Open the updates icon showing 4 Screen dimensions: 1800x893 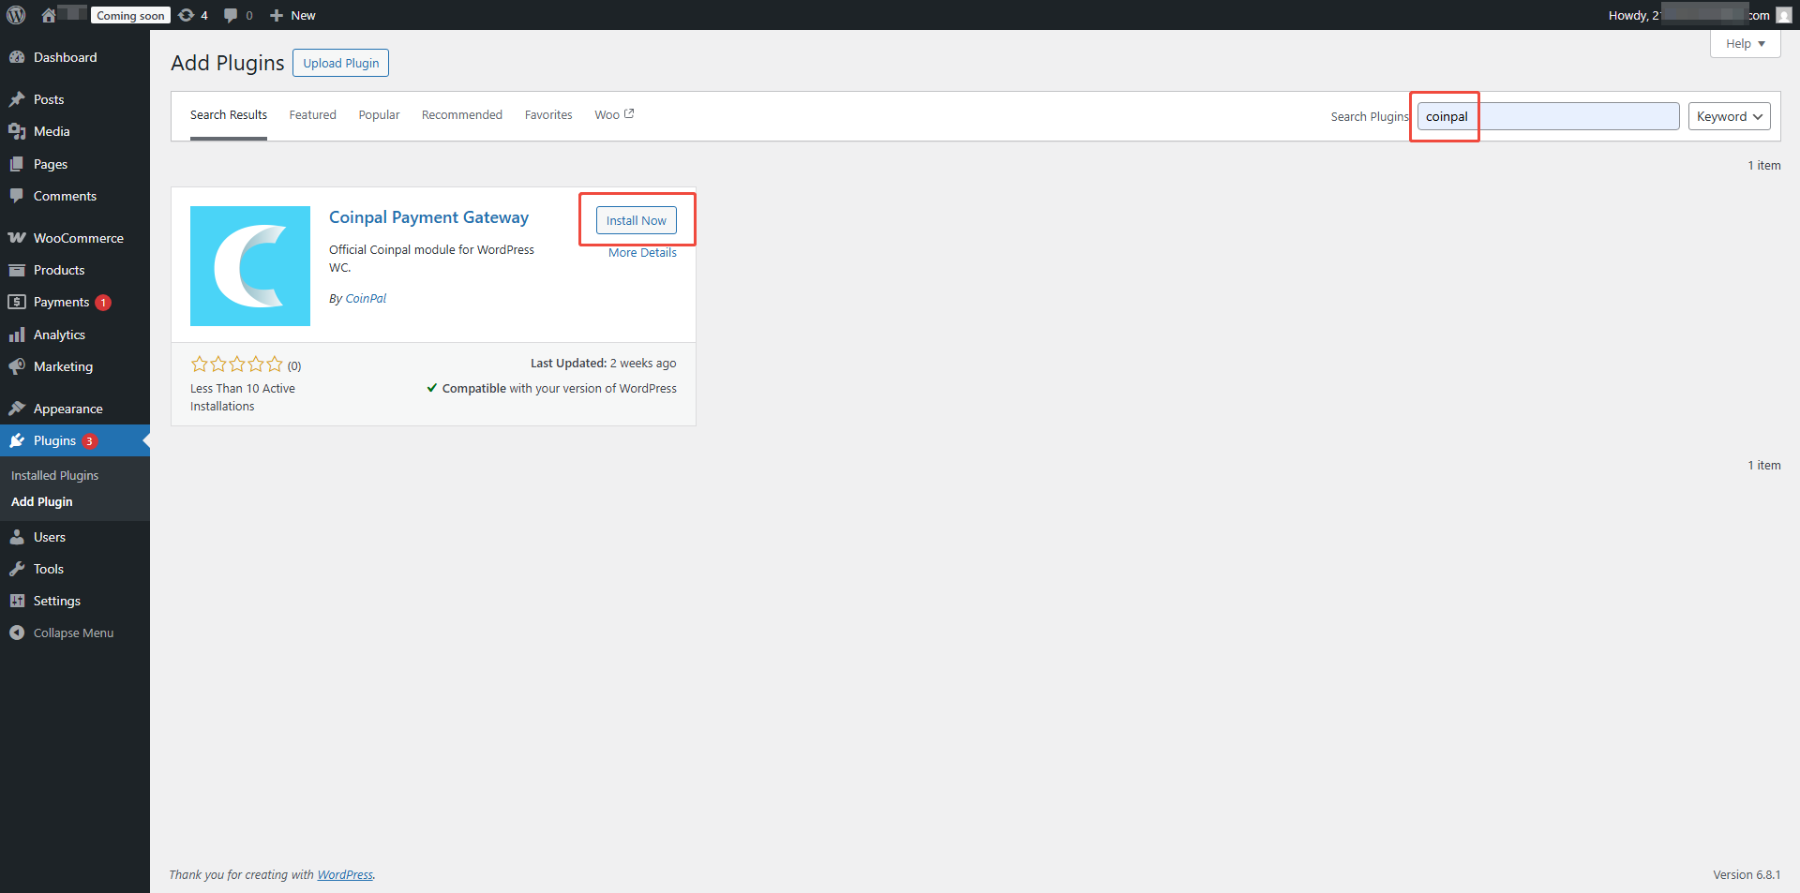click(x=187, y=15)
